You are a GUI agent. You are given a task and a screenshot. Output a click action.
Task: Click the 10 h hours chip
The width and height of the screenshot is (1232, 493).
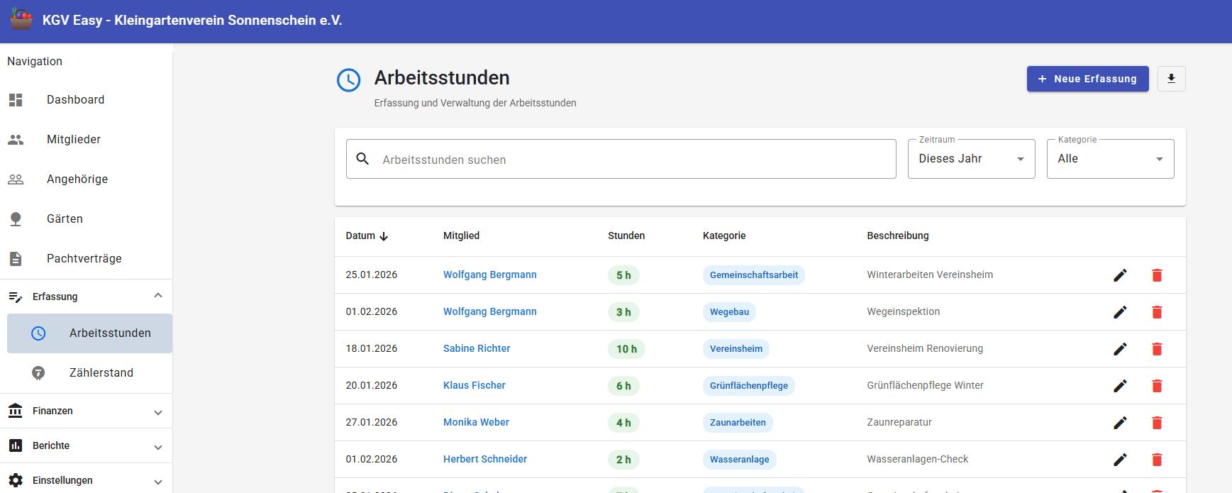pyautogui.click(x=626, y=349)
